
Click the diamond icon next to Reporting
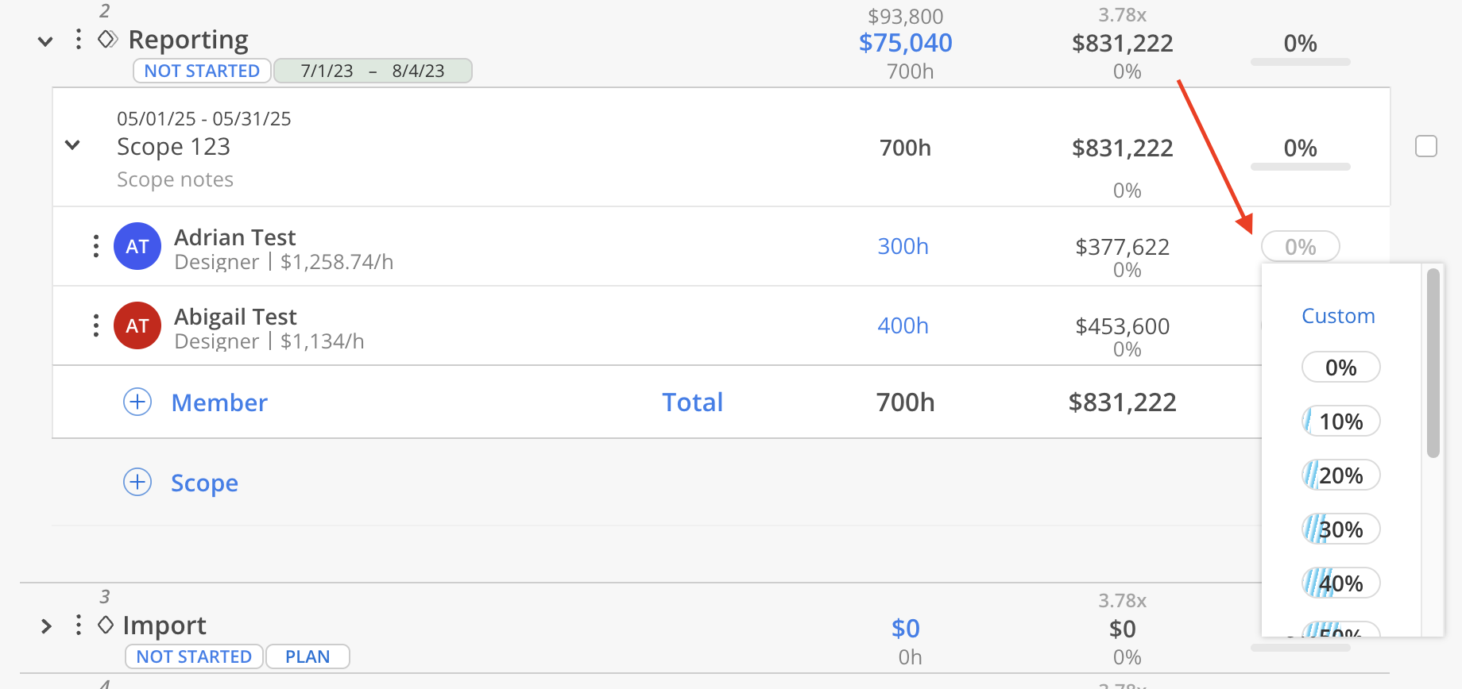tap(108, 39)
